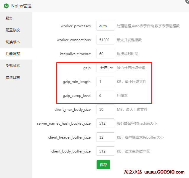The height and width of the screenshot is (178, 189).
Task: Close the Nginx management dialog
Action: (x=188, y=1)
